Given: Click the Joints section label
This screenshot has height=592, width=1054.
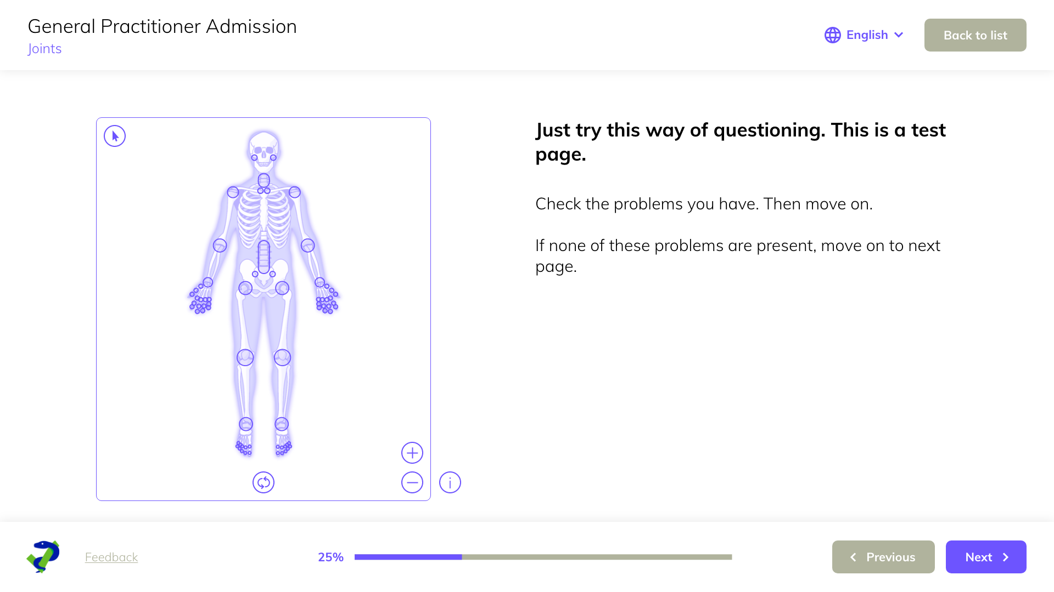Looking at the screenshot, I should (x=44, y=49).
